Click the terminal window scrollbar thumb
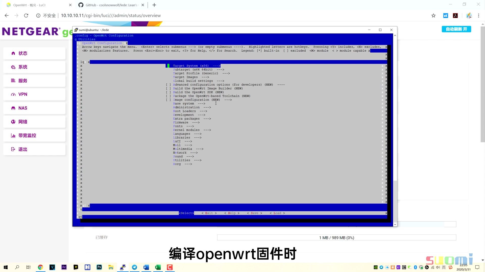The height and width of the screenshot is (272, 485). tap(395, 201)
